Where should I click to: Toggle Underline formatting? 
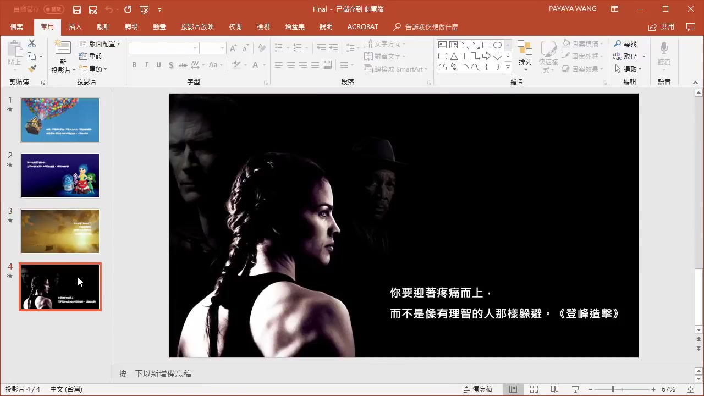pos(158,65)
